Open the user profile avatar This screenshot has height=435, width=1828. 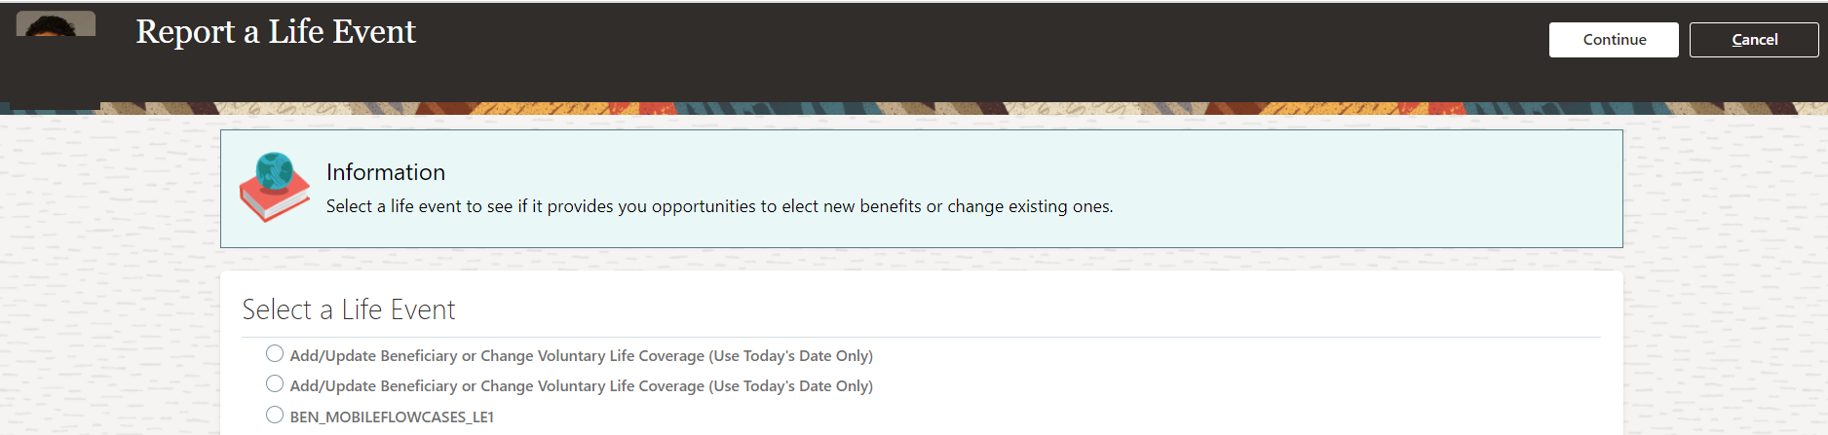tap(57, 25)
